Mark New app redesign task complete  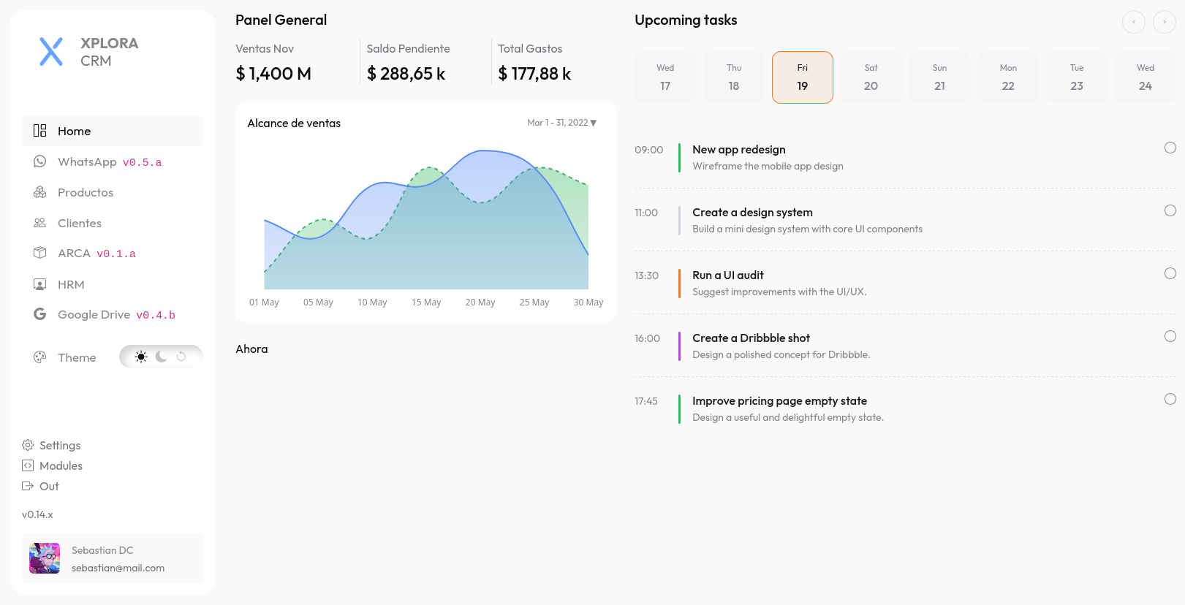click(x=1170, y=148)
